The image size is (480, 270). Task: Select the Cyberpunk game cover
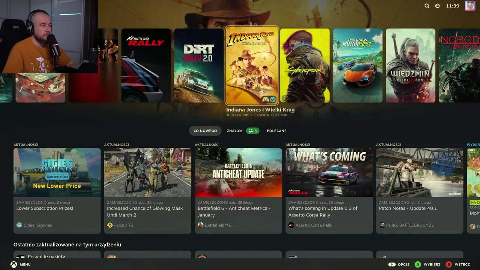tap(305, 66)
